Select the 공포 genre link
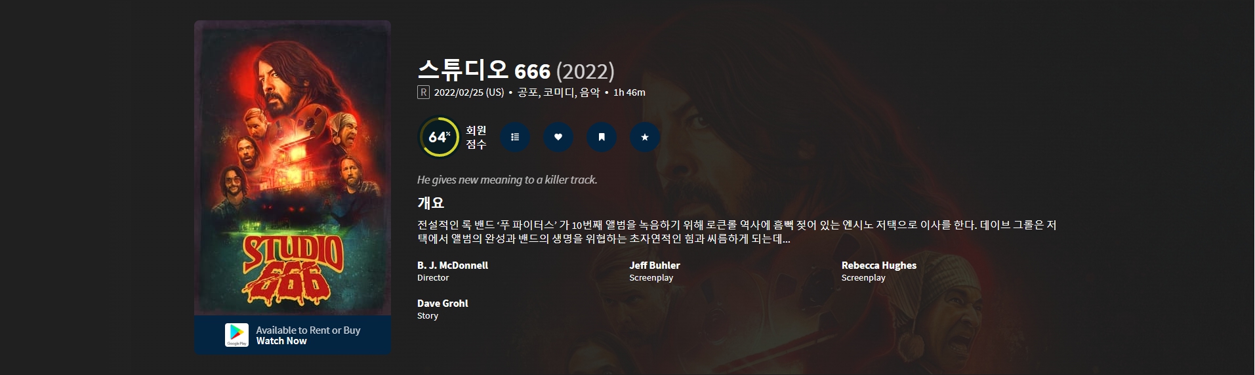This screenshot has width=1255, height=375. tap(527, 92)
